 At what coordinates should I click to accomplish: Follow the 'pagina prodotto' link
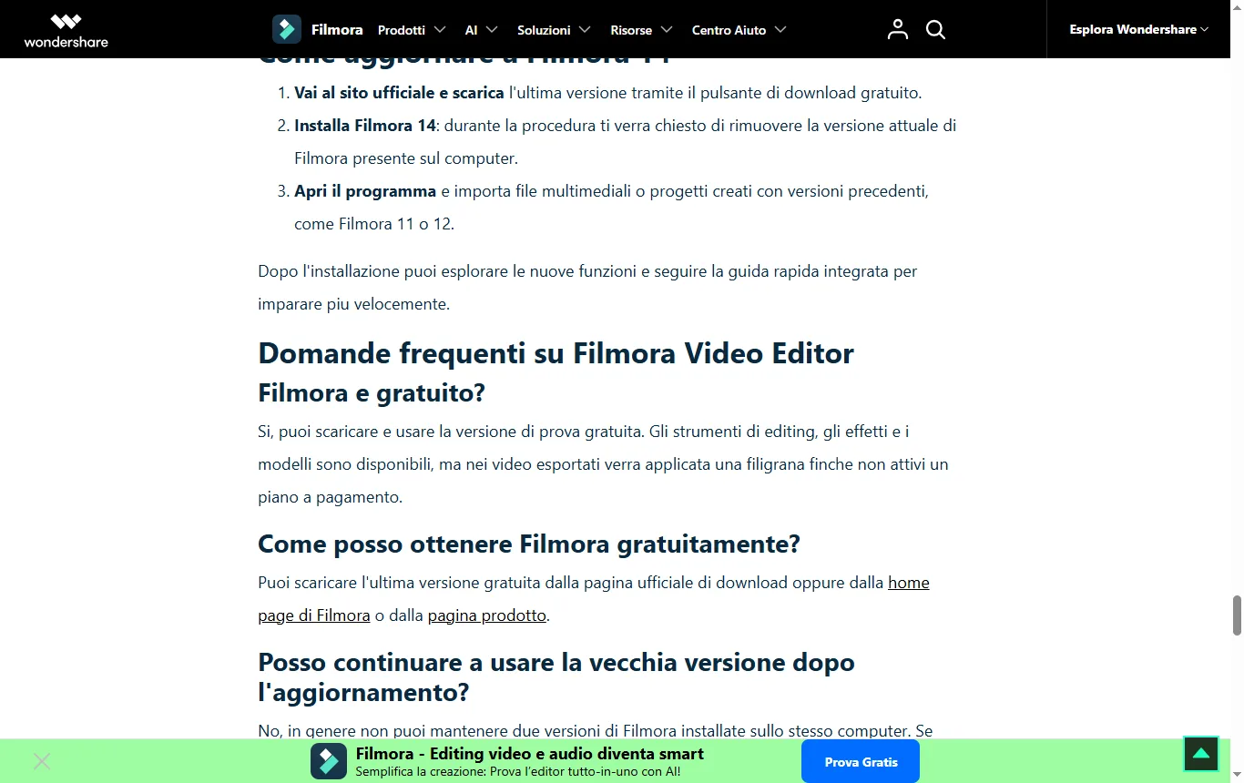487,615
